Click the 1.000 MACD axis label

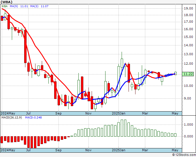click(x=189, y=125)
